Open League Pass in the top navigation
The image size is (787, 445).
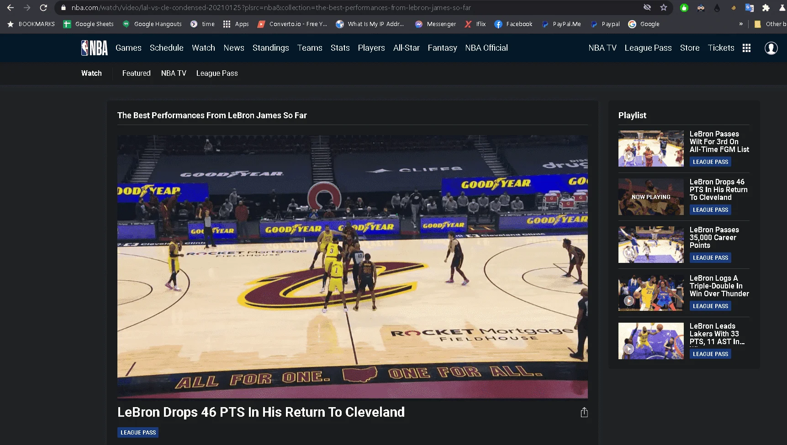[x=648, y=48]
